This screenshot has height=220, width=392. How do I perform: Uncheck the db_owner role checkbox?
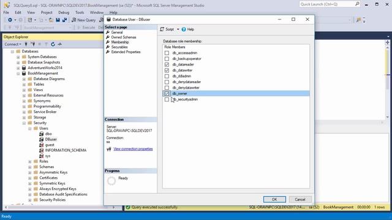tap(167, 94)
